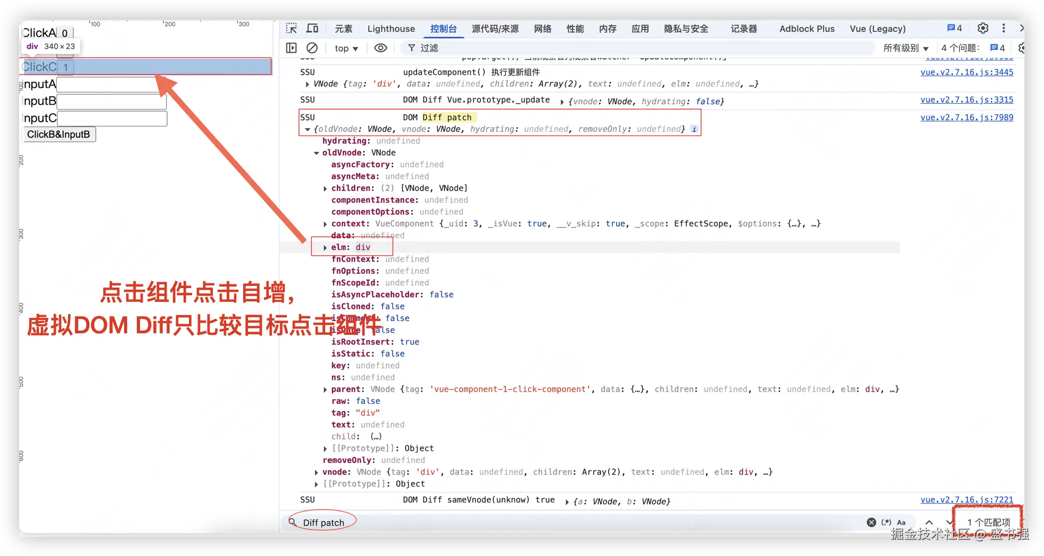Expand the parent VNode property
Image resolution: width=1044 pixels, height=556 pixels.
[x=325, y=390]
